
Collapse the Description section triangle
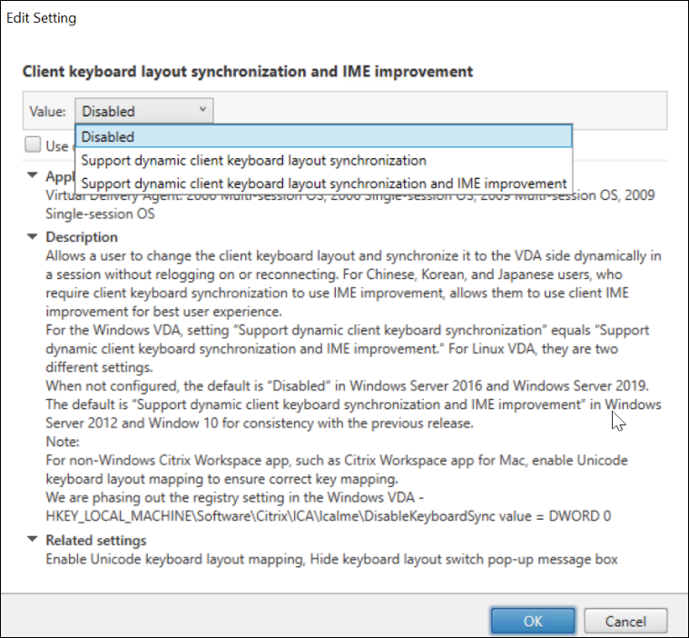click(34, 237)
